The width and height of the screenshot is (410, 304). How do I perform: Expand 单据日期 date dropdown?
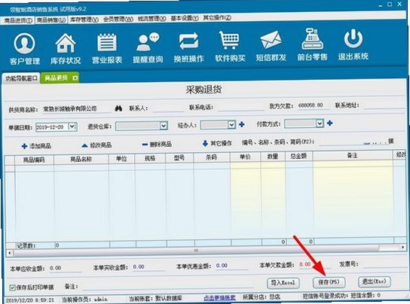pos(72,126)
